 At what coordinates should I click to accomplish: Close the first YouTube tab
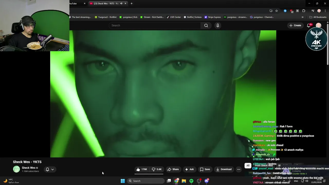(x=85, y=3)
